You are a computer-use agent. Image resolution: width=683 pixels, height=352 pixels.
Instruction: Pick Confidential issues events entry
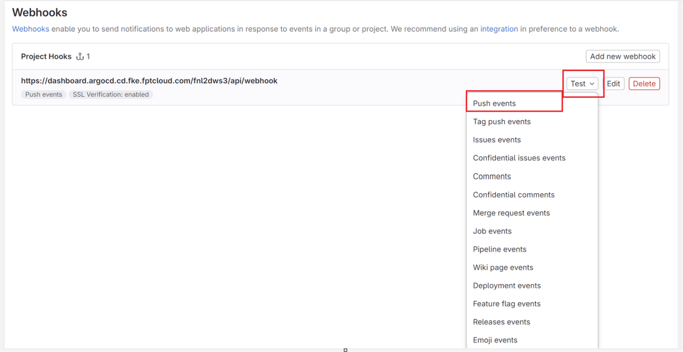[519, 158]
